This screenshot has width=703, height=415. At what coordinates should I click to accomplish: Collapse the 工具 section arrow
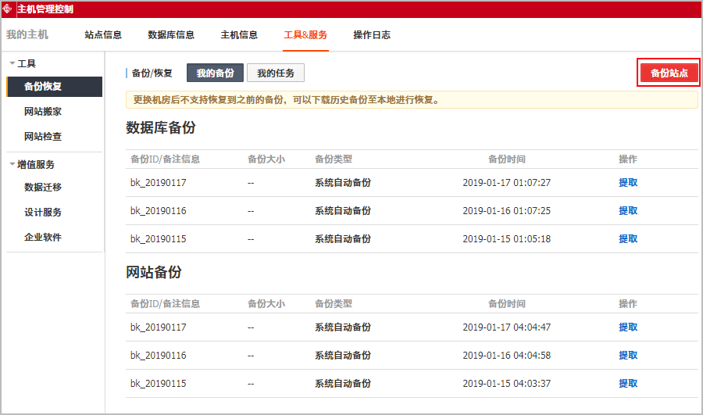pos(12,63)
